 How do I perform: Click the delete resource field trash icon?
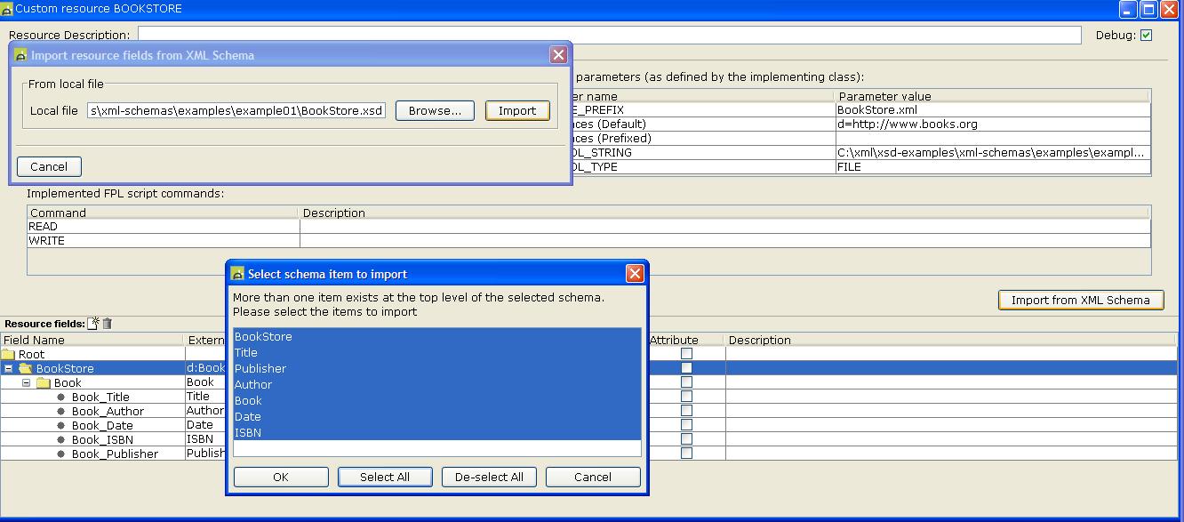tap(108, 324)
